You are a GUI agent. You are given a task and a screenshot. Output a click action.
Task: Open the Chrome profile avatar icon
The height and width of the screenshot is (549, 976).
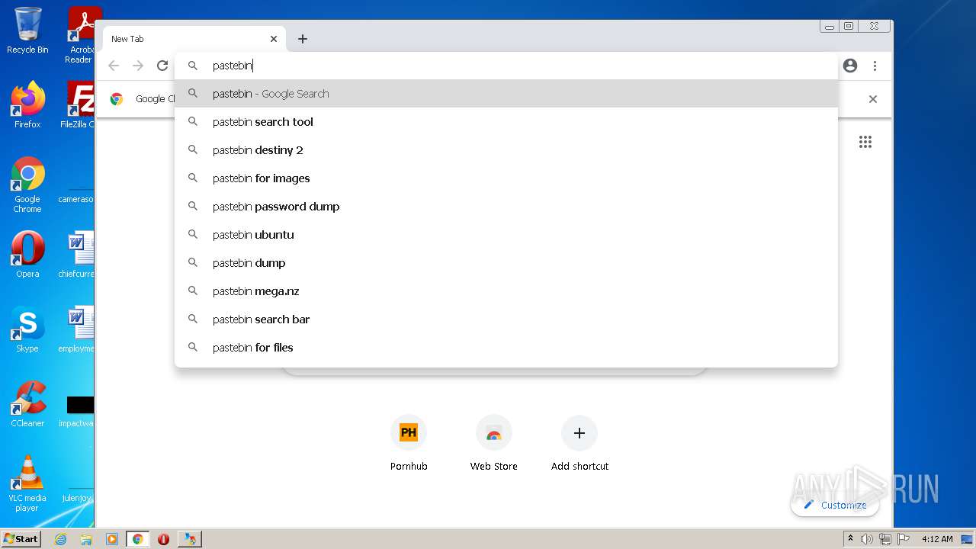(850, 66)
